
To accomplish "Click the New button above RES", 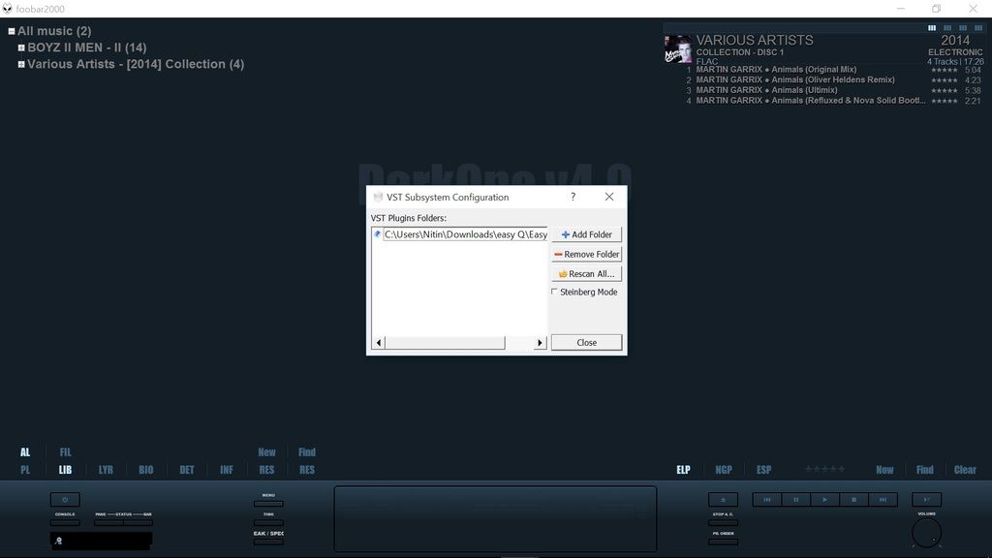I will 267,452.
